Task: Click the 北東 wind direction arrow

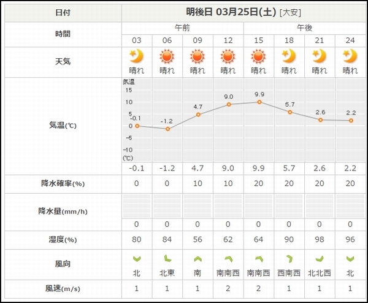Action: 167,259
